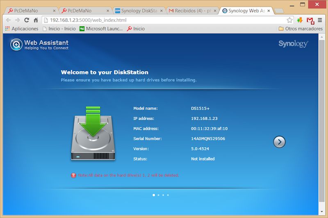Open Aplicaciones apps shortcut
Image resolution: width=328 pixels, height=218 pixels.
click(x=22, y=29)
